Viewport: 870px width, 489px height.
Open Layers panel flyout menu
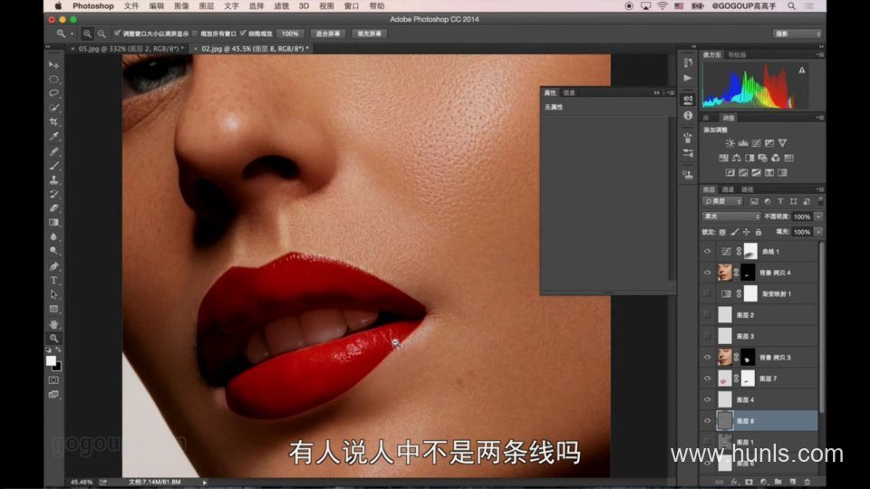click(x=819, y=189)
